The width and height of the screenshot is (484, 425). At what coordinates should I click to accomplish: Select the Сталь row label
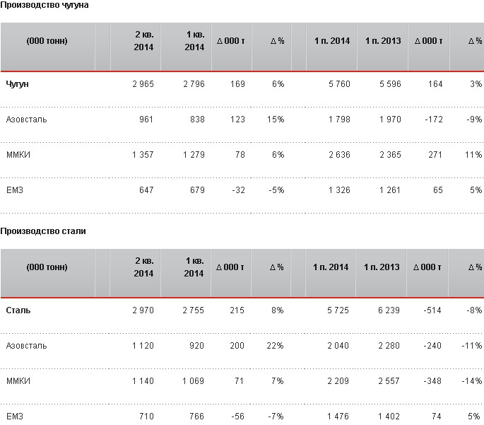(18, 310)
